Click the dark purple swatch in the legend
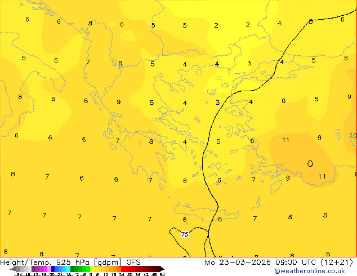The height and width of the screenshot is (276, 357). point(33,269)
